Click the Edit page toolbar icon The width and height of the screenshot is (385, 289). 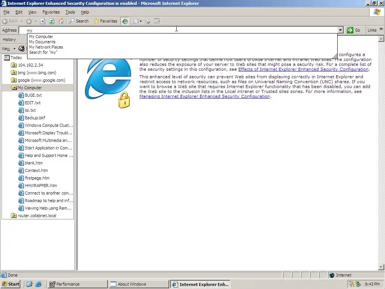[x=157, y=21]
